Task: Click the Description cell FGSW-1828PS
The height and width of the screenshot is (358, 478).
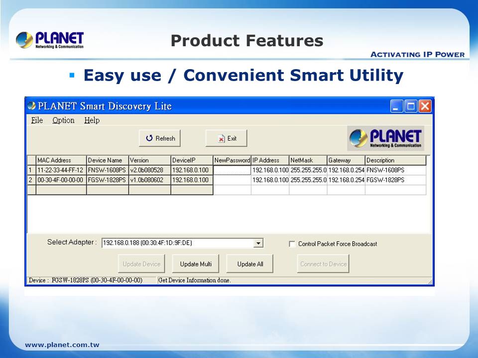Action: [396, 180]
